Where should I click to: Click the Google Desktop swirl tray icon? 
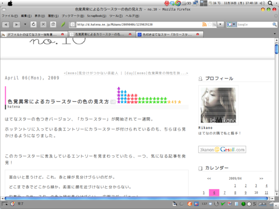point(178,3)
